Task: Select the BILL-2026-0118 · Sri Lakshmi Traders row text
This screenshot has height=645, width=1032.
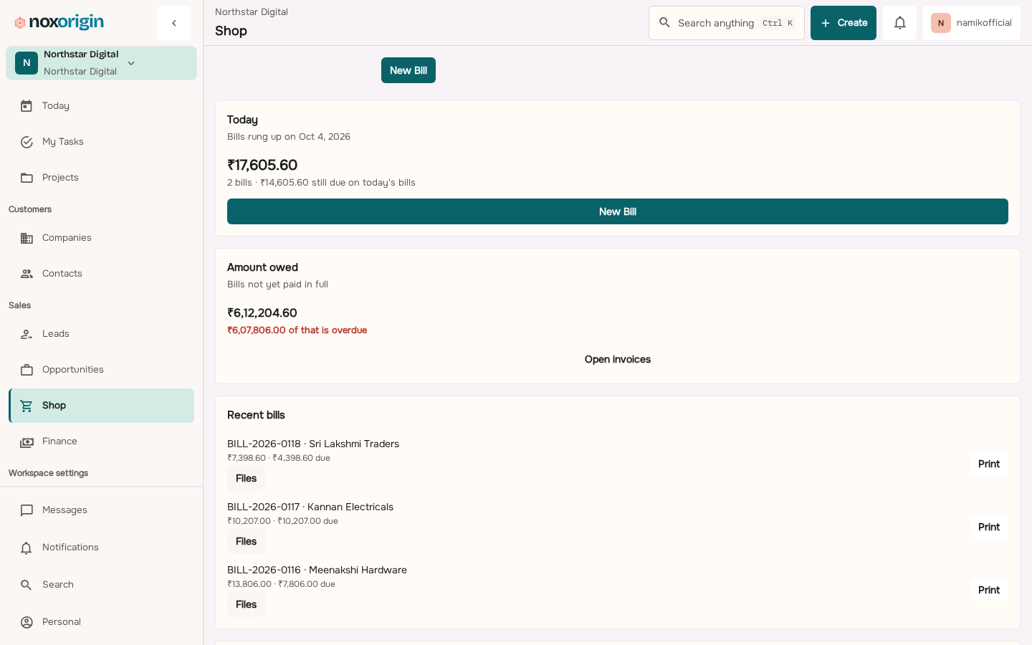Action: pos(313,444)
